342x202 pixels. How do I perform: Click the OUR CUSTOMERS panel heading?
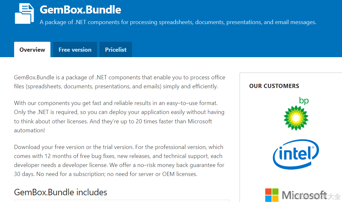[274, 86]
